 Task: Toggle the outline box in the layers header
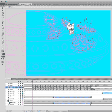coord(23,81)
